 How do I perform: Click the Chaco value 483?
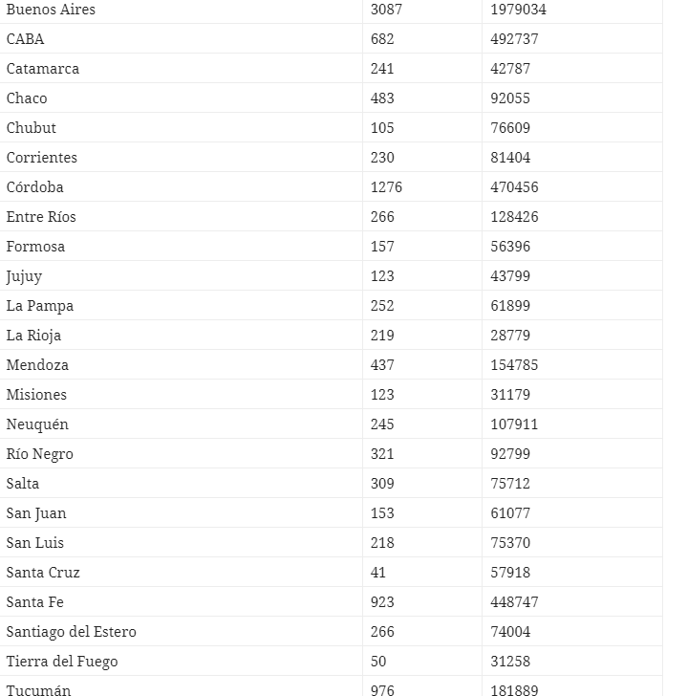tap(382, 98)
